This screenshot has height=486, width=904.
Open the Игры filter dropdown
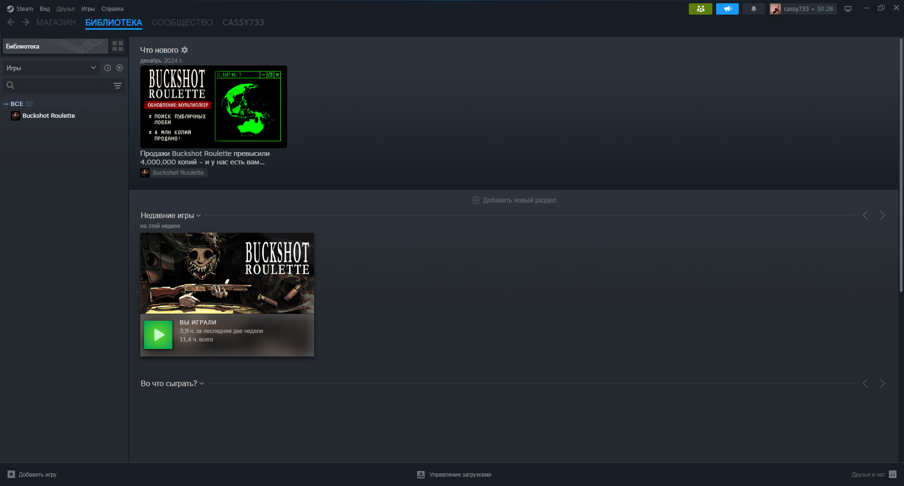tap(51, 68)
